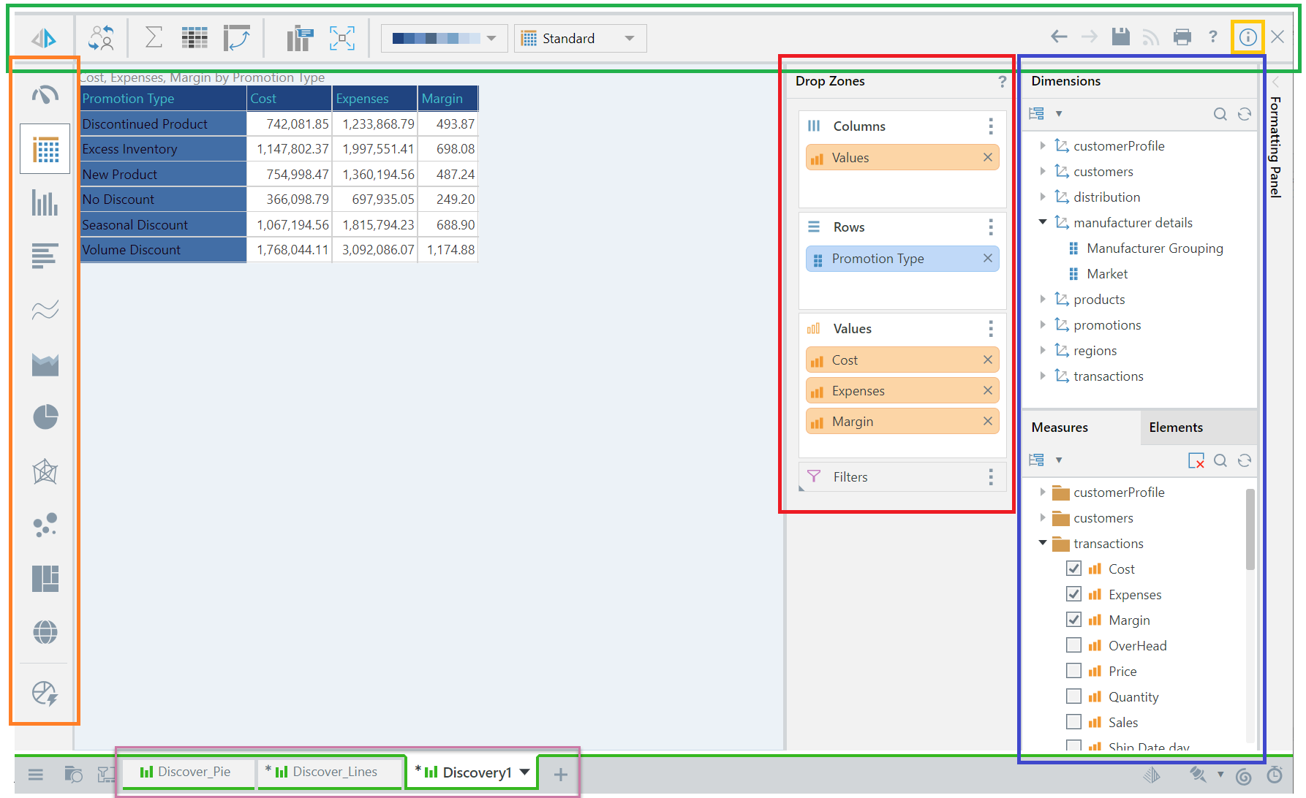Check the Sales measure checkbox
This screenshot has width=1306, height=798.
pos(1073,722)
